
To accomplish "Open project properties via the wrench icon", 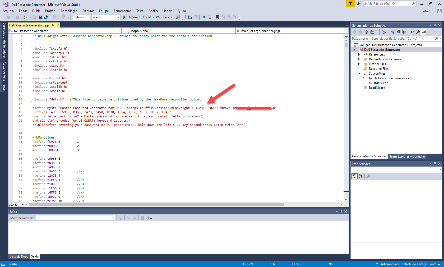I will pos(418,32).
